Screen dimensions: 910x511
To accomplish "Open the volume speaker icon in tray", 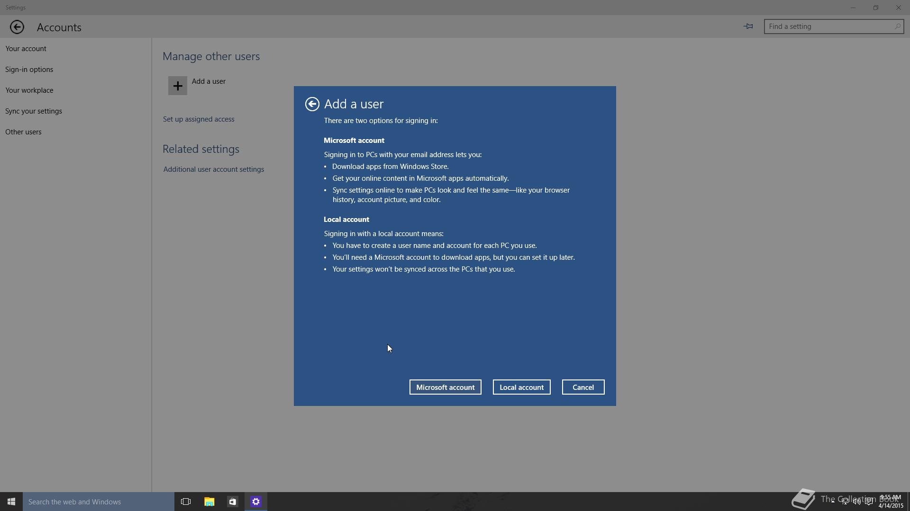I will (857, 502).
